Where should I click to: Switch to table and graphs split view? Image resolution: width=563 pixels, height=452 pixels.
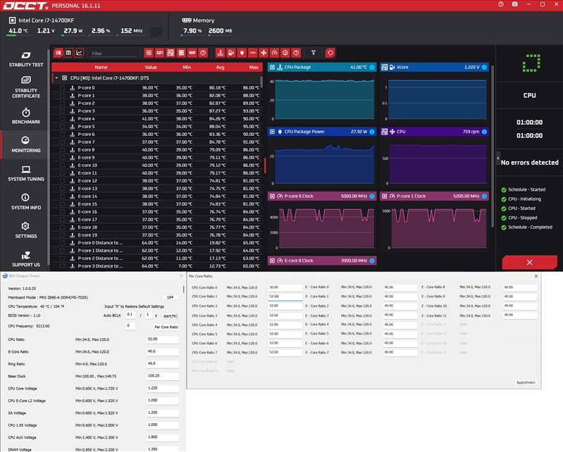pyautogui.click(x=58, y=53)
